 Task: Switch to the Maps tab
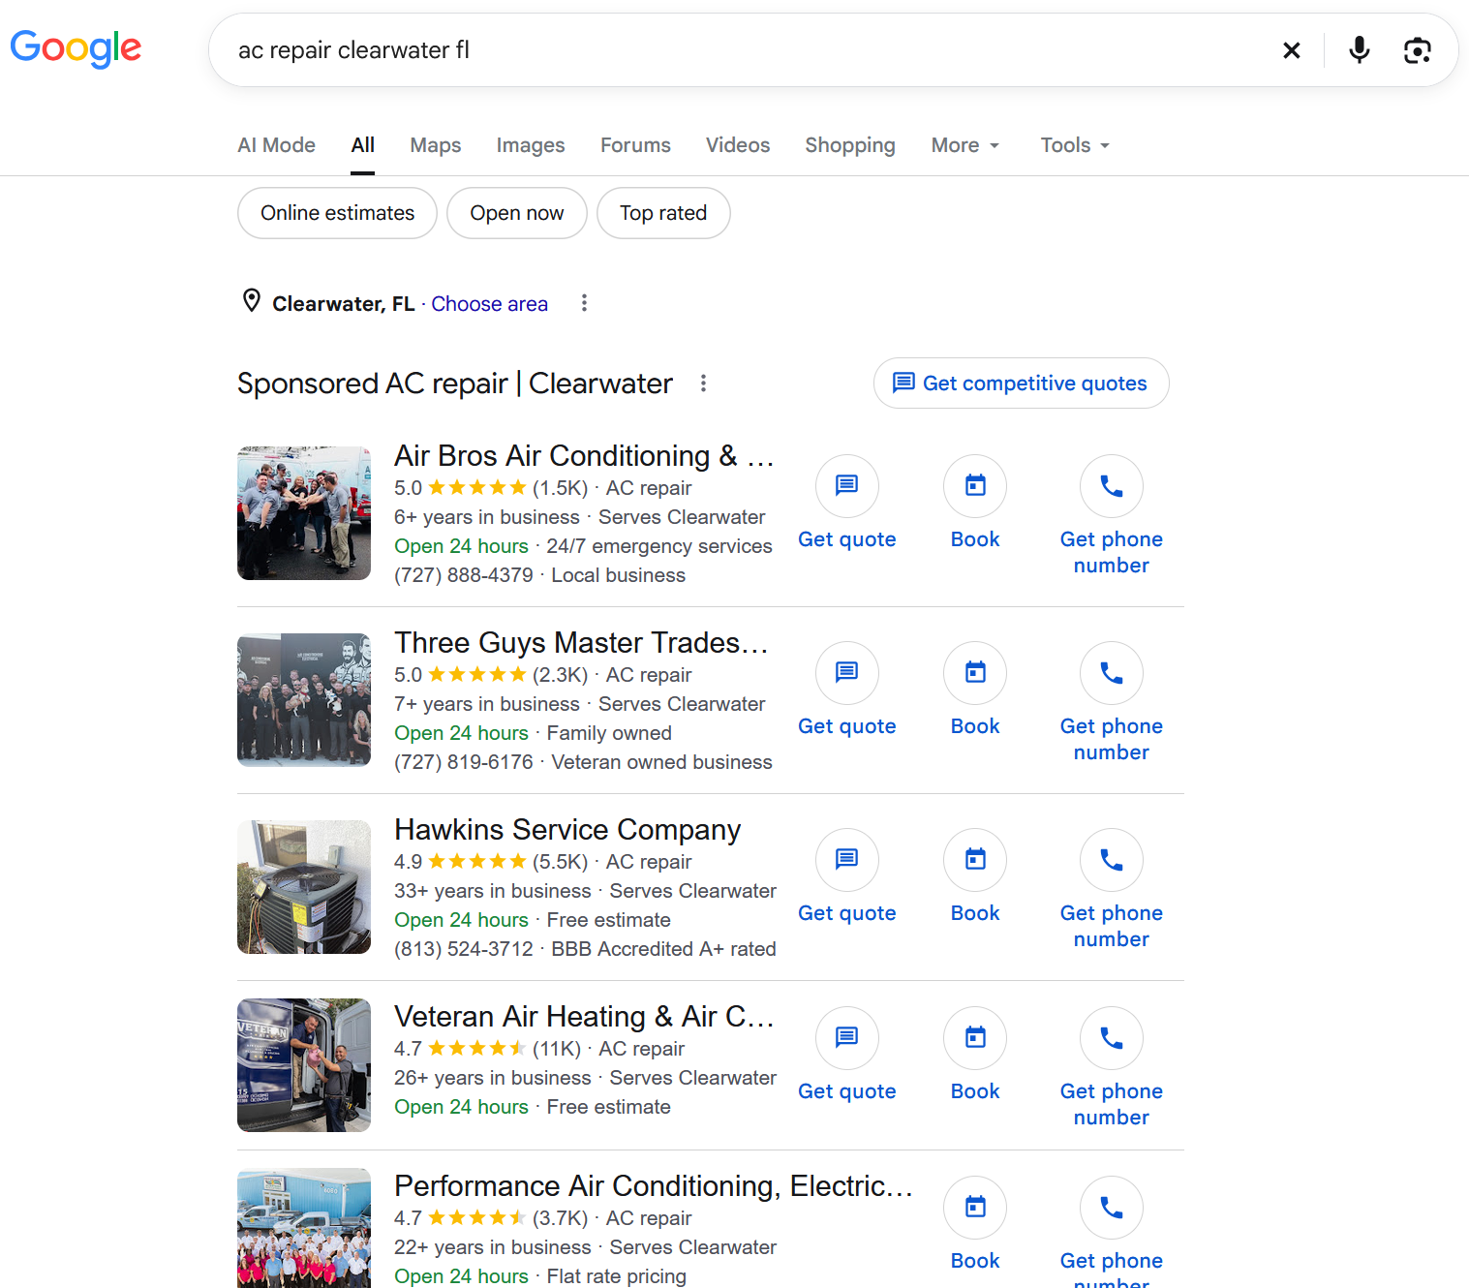[x=435, y=145]
